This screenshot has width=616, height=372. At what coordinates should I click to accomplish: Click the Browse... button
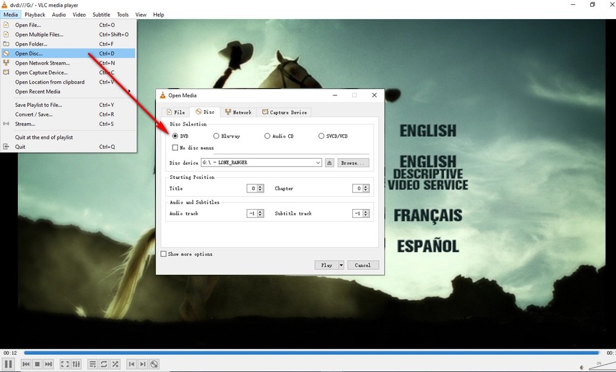click(352, 163)
